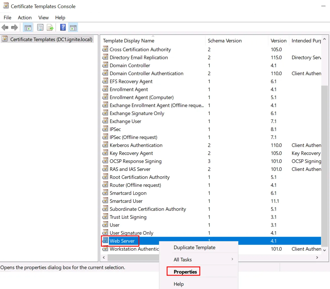Toggle the action pane visibility
Viewport: 330px width, 289px height.
(73, 27)
